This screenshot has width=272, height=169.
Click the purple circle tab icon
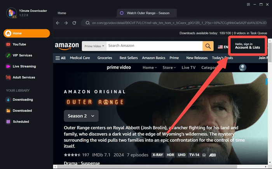122,13
